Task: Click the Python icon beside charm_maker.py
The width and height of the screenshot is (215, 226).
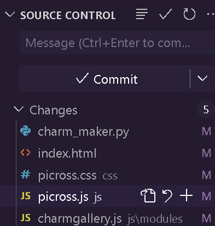Action: [x=26, y=131]
